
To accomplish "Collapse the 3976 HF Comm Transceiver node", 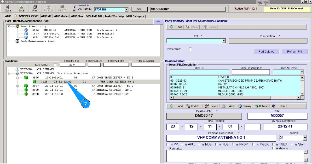I will pos(18,78).
